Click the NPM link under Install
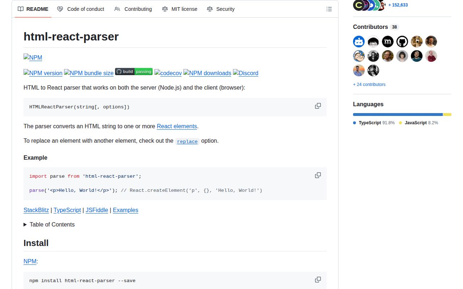This screenshot has width=463, height=289. click(x=30, y=261)
